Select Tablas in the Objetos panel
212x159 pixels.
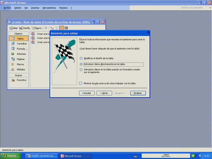(x=19, y=39)
